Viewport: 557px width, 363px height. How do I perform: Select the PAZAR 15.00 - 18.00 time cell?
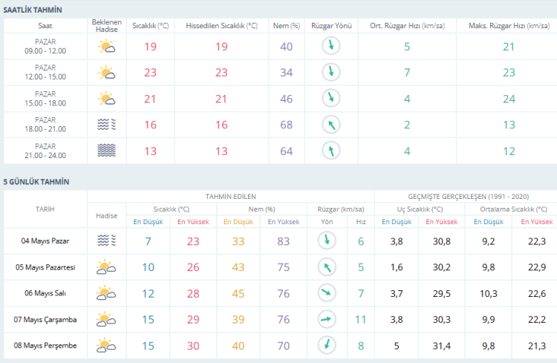point(45,99)
